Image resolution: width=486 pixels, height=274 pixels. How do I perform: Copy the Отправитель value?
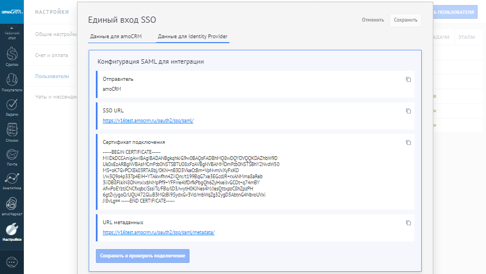[x=408, y=80]
